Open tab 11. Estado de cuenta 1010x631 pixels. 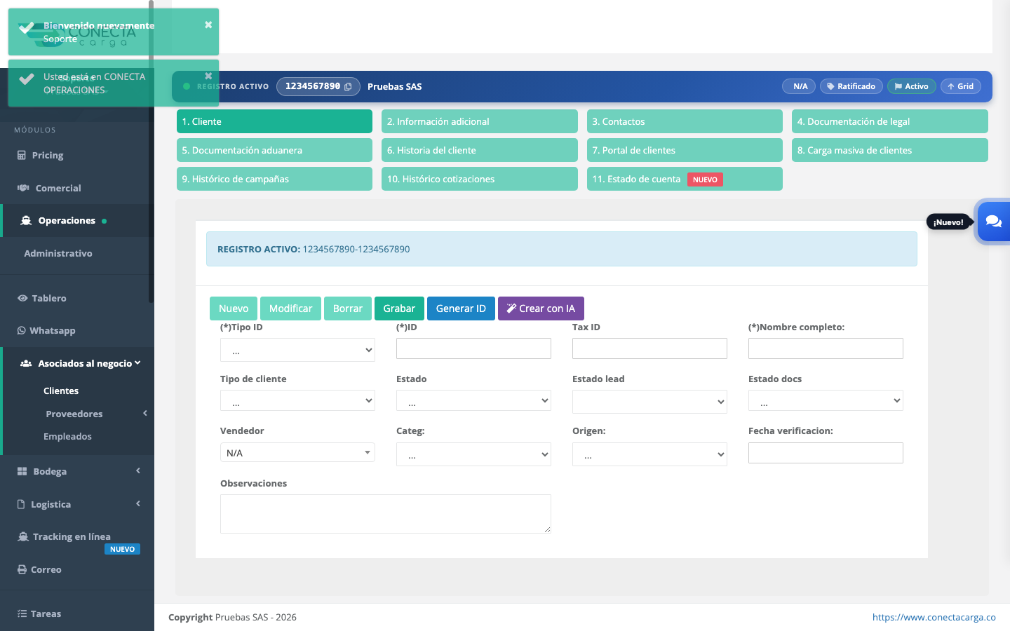(685, 179)
